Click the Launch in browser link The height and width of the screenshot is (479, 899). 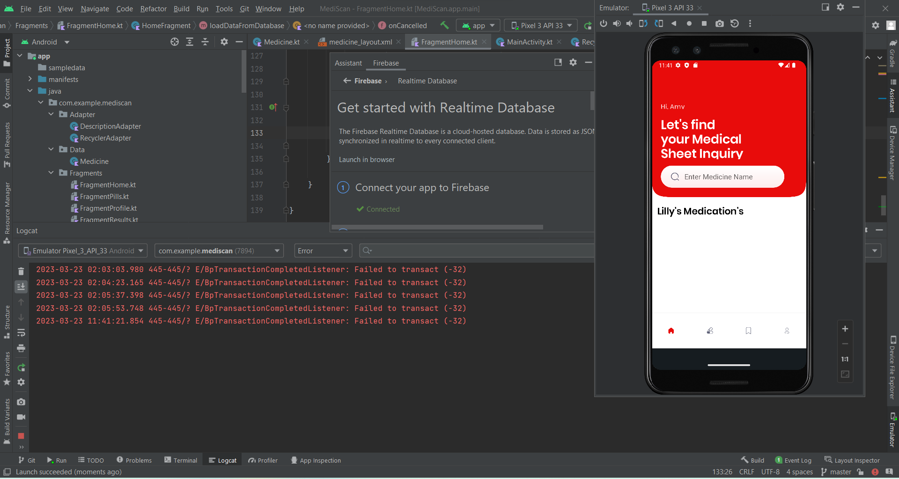pos(367,159)
